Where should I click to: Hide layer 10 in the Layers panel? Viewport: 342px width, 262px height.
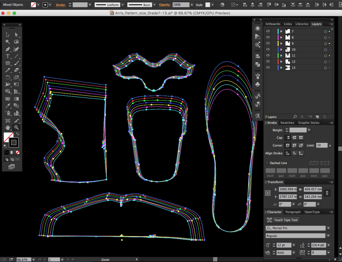point(268,49)
